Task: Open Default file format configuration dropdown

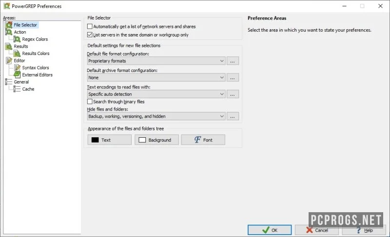Action: [x=156, y=61]
